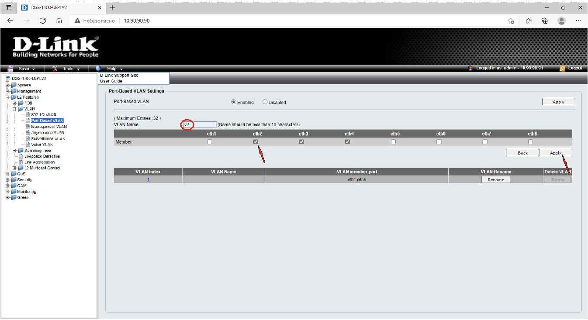The width and height of the screenshot is (588, 320).
Task: Expand the System tree folder
Action: [x=7, y=85]
